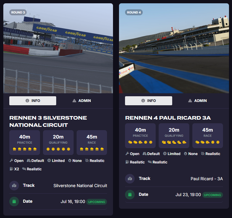Image resolution: width=232 pixels, height=218 pixels.
Task: Select the 20m Qualifying box on Silverstone card
Action: point(58,142)
